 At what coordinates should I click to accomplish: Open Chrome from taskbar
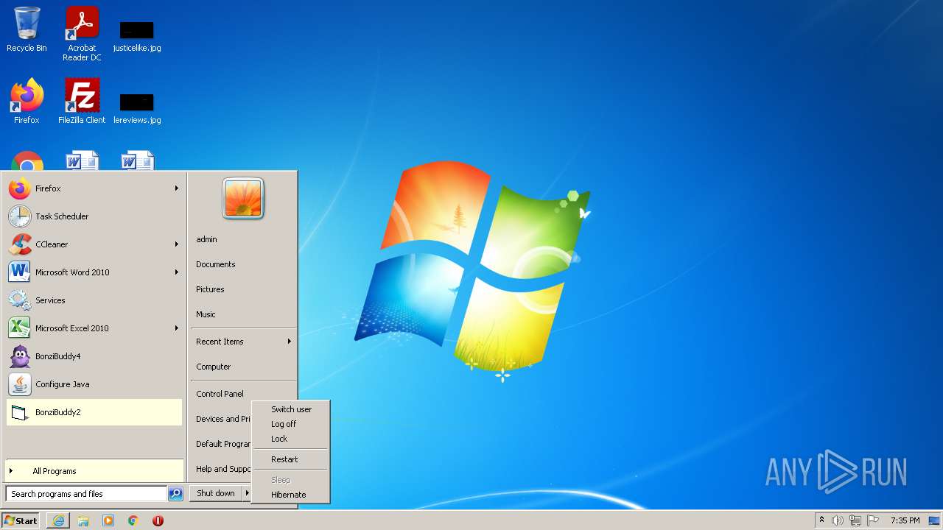[133, 520]
